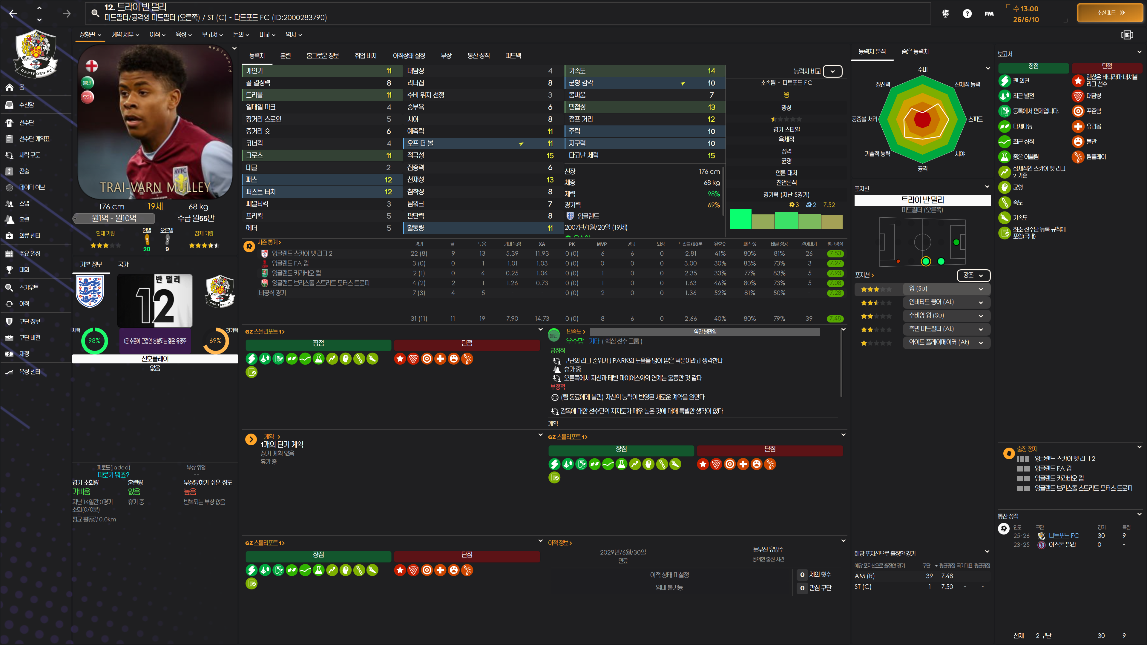Click the 체력 98% circular gauge
The height and width of the screenshot is (645, 1147).
pyautogui.click(x=94, y=340)
